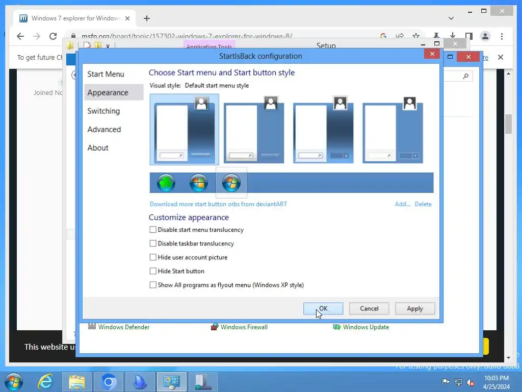This screenshot has width=522, height=392.
Task: Click the Control Panel search magnifier icon
Action: pyautogui.click(x=466, y=76)
